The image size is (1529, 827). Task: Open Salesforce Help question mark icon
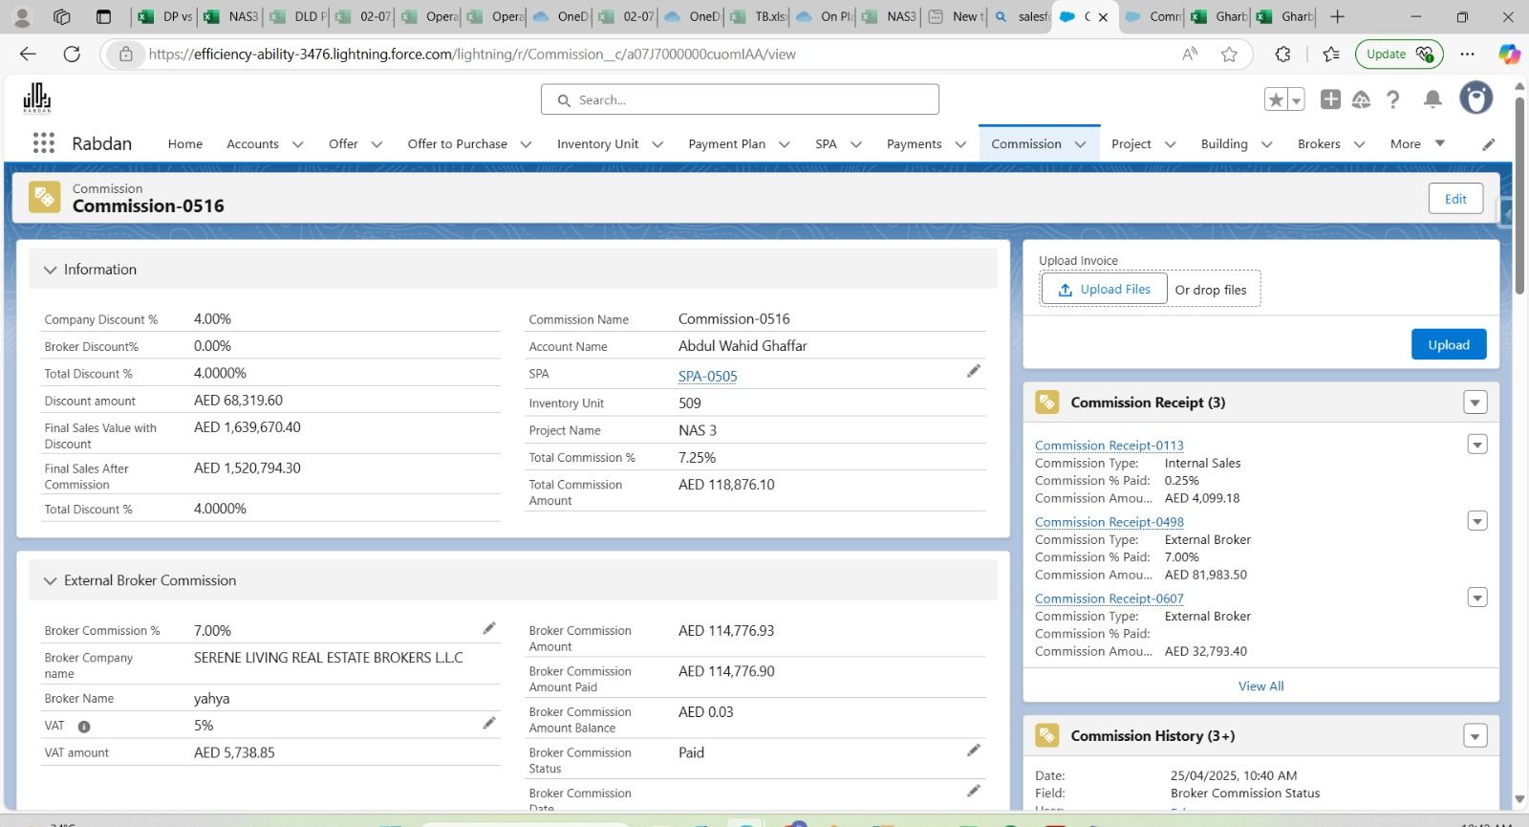point(1393,99)
